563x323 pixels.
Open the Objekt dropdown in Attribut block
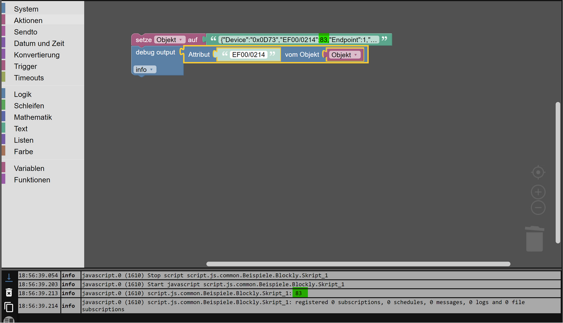pyautogui.click(x=345, y=55)
